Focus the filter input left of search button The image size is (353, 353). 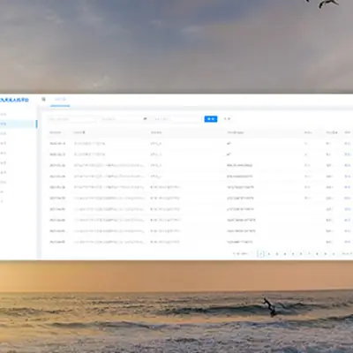coord(177,119)
